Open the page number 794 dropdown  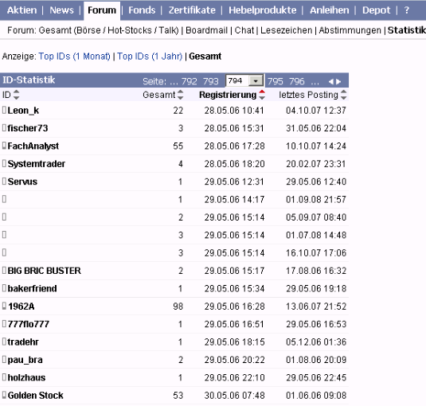[244, 80]
